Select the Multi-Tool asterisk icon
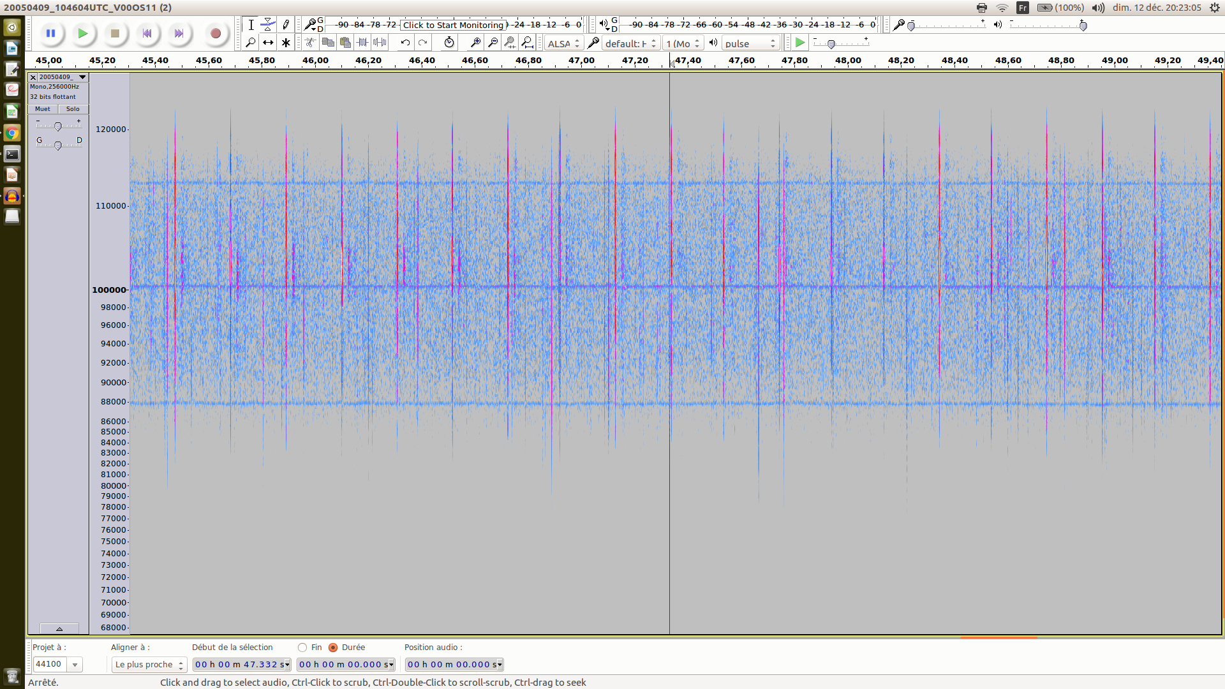Viewport: 1225px width, 689px height. point(286,43)
